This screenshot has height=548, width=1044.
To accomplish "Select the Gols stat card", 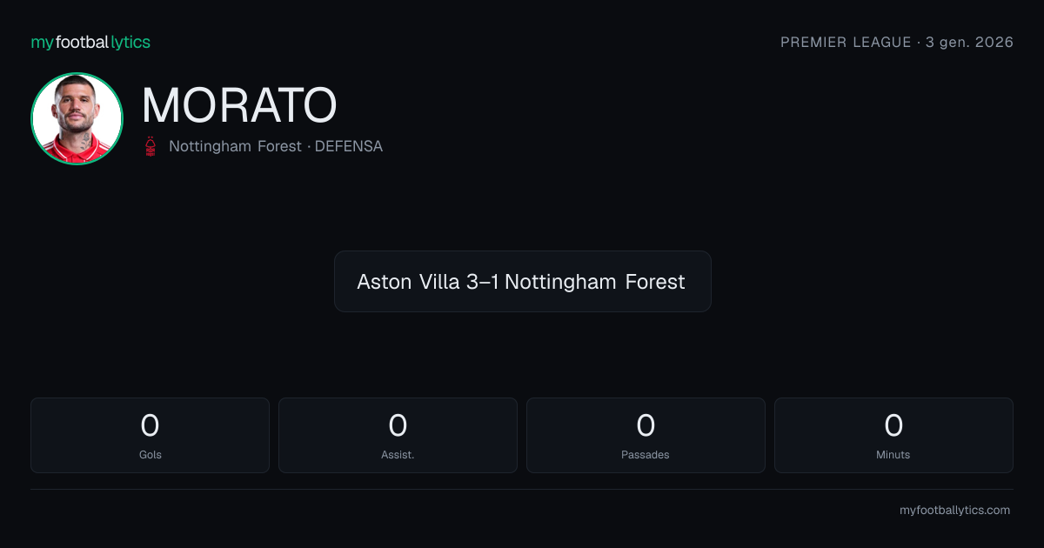I will [x=150, y=435].
